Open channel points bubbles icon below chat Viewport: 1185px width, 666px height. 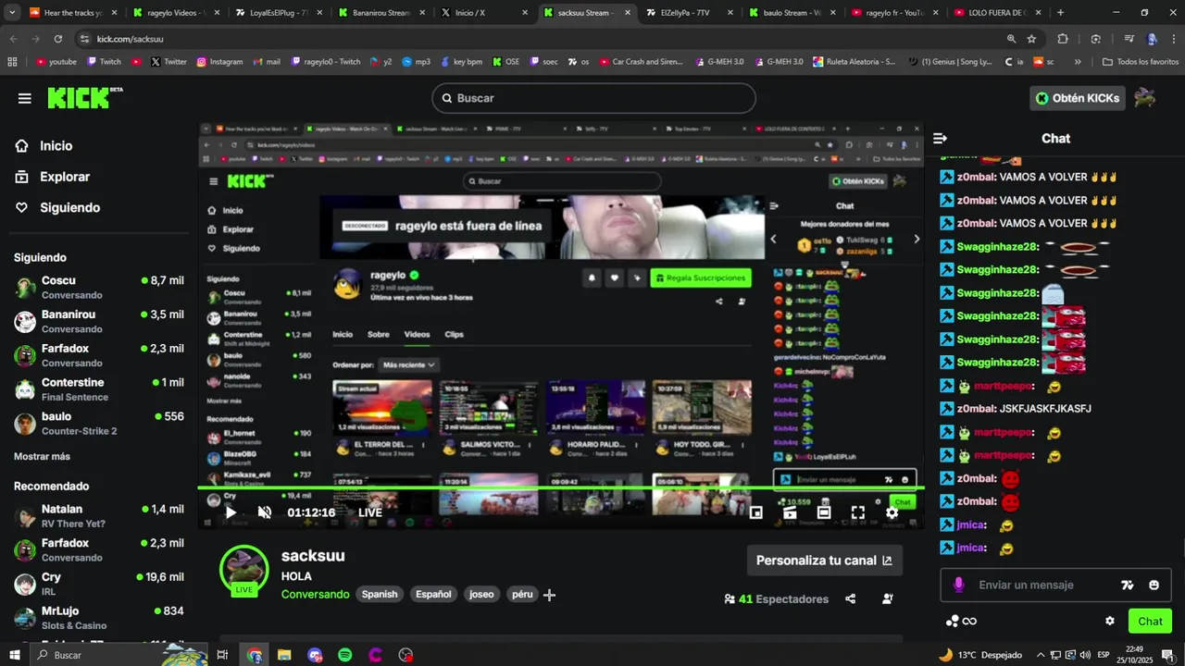click(x=952, y=621)
